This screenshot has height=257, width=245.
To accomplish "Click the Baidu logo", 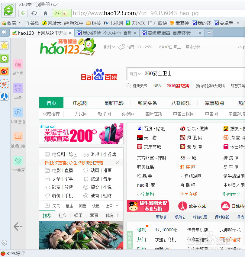I will (99, 75).
